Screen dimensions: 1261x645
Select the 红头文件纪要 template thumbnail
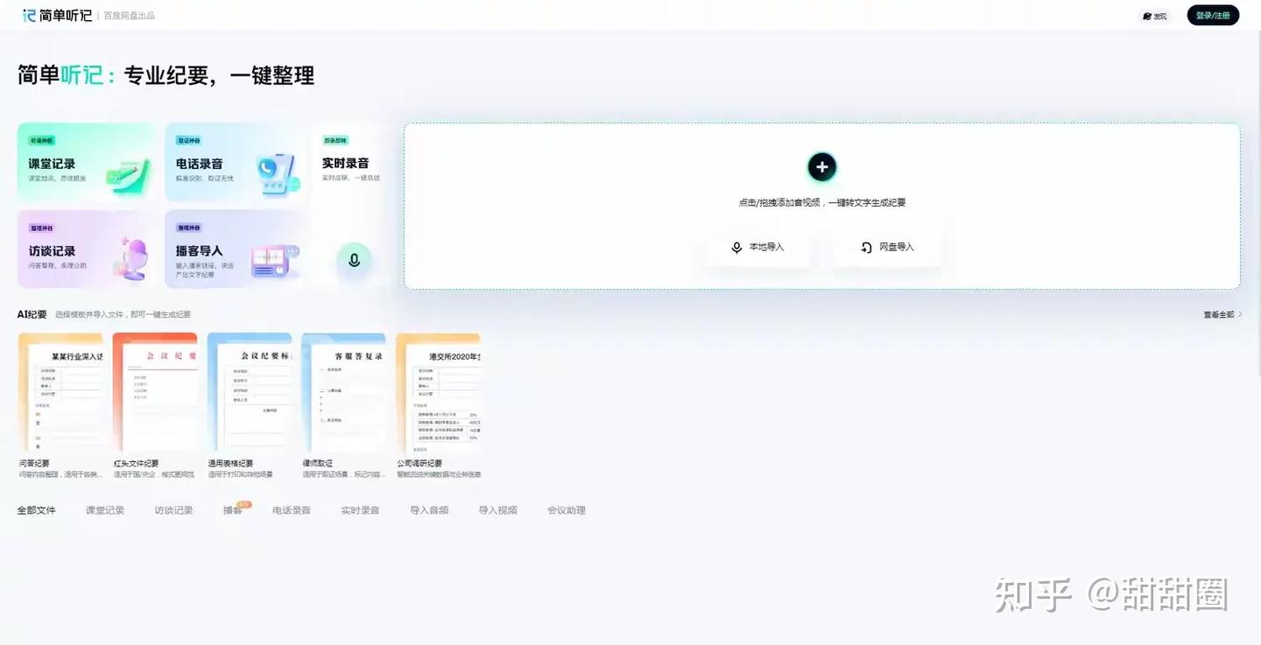tap(155, 393)
